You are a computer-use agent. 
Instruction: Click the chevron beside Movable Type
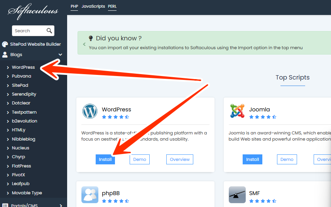click(x=8, y=193)
